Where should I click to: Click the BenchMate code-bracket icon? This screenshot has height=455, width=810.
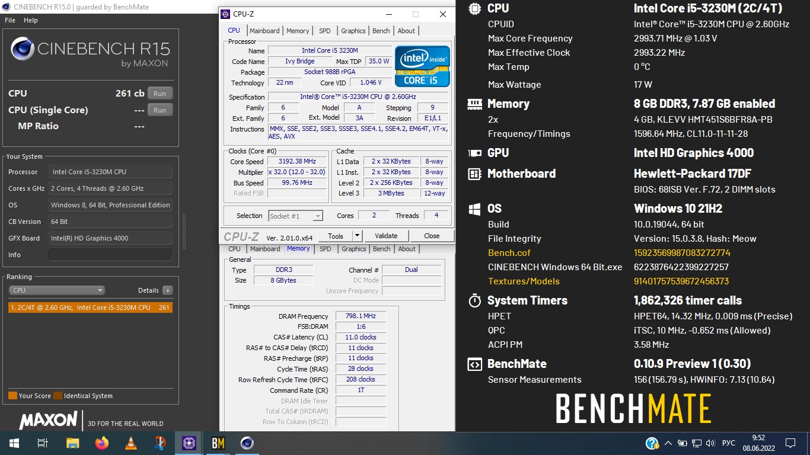pos(474,364)
